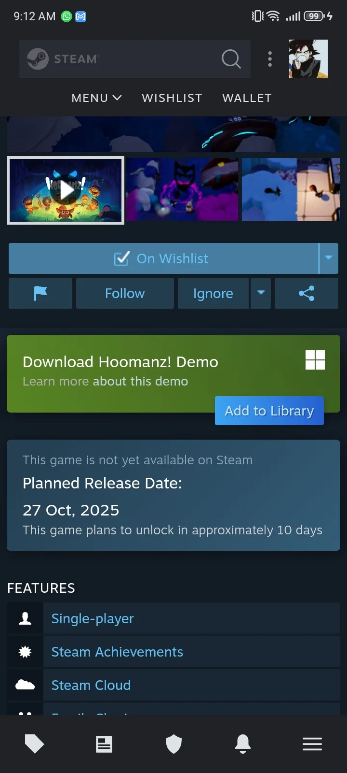Expand the wishlist dropdown arrow

[329, 258]
